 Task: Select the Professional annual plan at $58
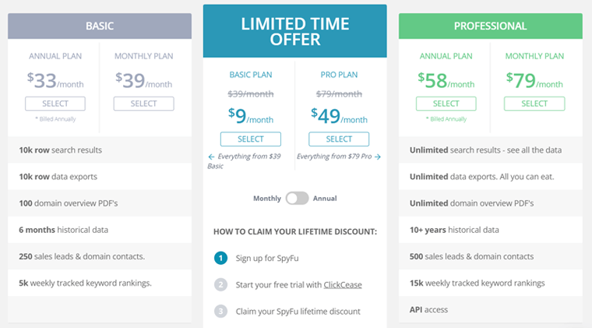(446, 104)
